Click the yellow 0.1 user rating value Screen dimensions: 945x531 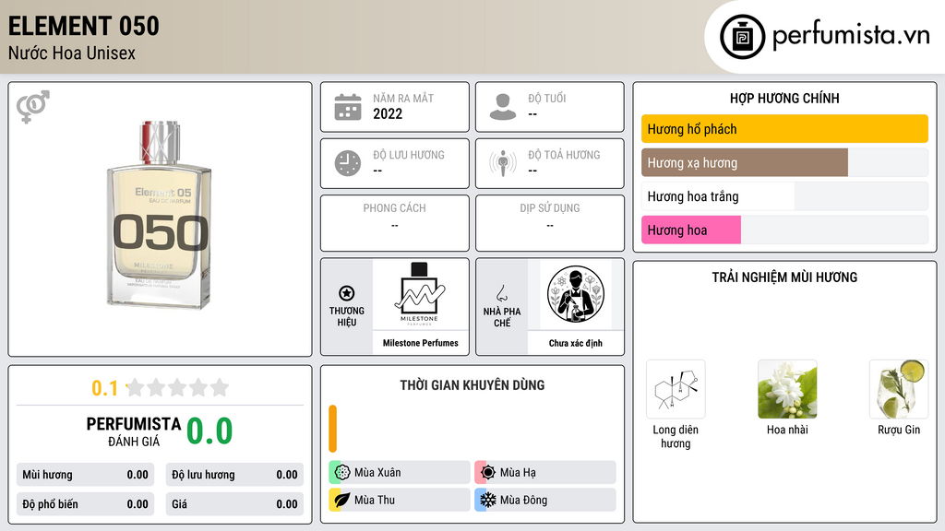tap(105, 388)
